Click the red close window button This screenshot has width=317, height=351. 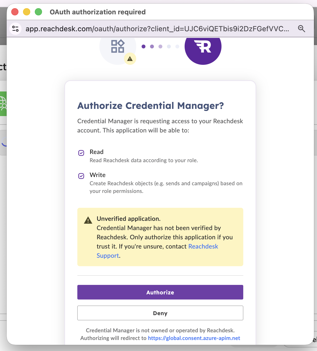click(15, 12)
